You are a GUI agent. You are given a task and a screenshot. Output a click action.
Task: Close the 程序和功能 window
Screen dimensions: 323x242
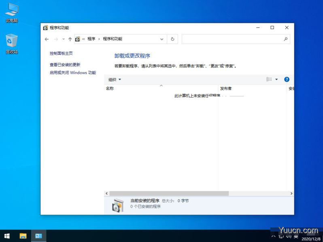point(287,27)
